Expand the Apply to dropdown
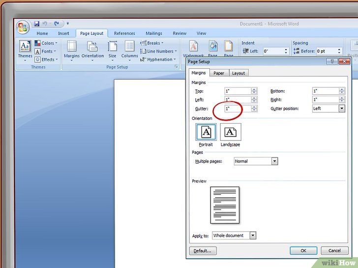This screenshot has width=358, height=268. (x=253, y=236)
